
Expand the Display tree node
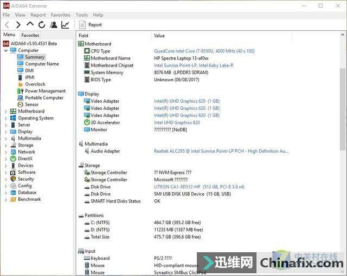6,132
